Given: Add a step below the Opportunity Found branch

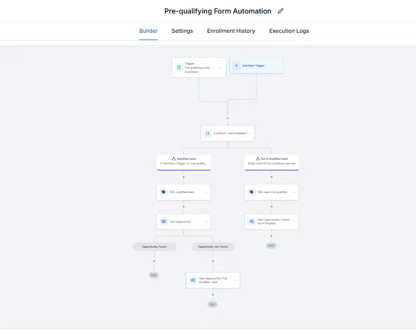Looking at the screenshot, I should pos(154,261).
